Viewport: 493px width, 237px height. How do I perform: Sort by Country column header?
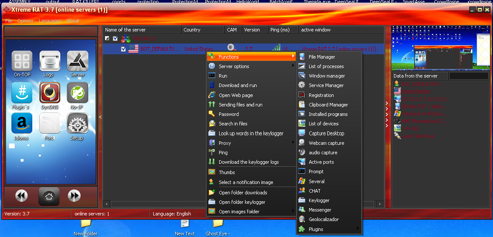(x=203, y=30)
